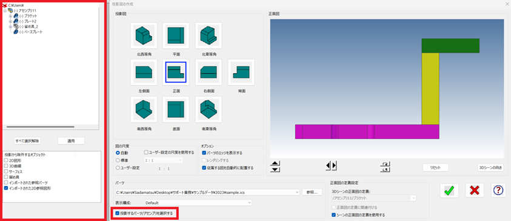
Task: Click the 参照... browse button
Action: tap(312, 192)
